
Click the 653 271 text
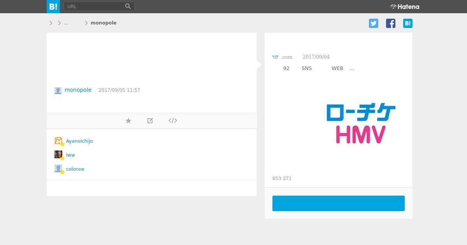[282, 178]
